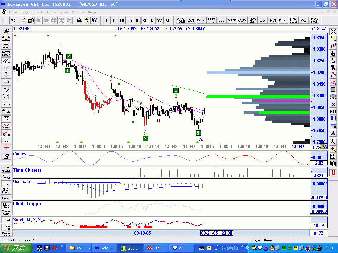Save the chart with floppy disk icon
338x253 pixels.
(31, 20)
